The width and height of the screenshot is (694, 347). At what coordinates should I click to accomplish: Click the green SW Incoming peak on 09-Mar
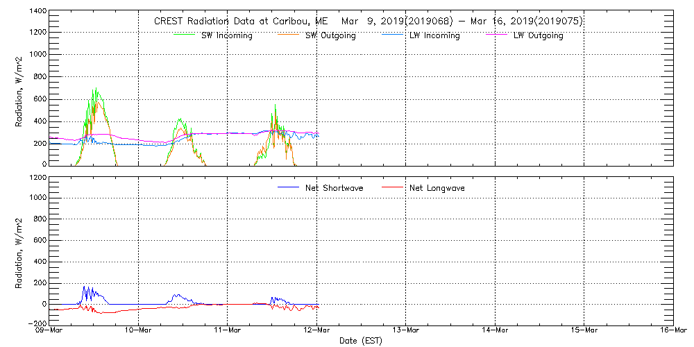(x=96, y=90)
